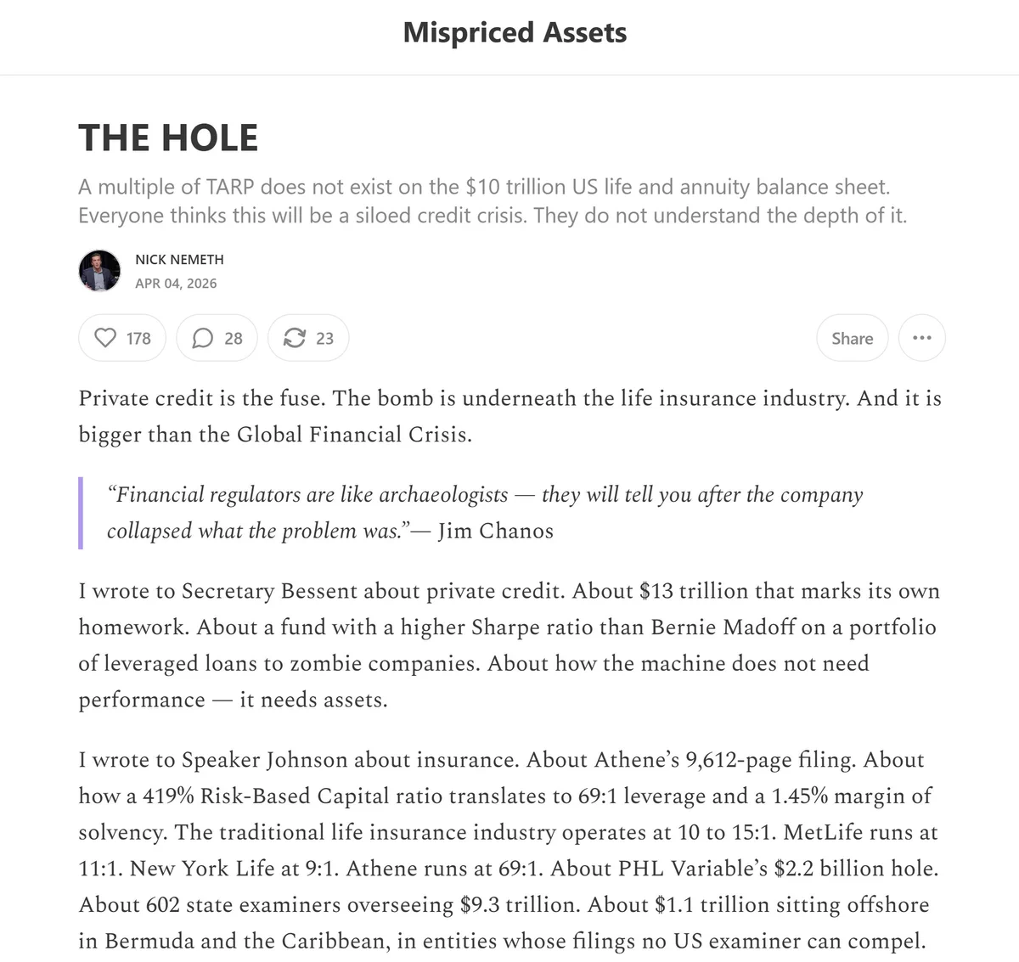Click the paragraph beginning Private credit is the fuse
This screenshot has height=962, width=1019.
tap(509, 416)
